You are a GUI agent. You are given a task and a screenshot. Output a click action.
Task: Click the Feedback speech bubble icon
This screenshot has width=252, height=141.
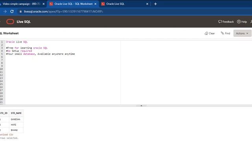coord(220,22)
